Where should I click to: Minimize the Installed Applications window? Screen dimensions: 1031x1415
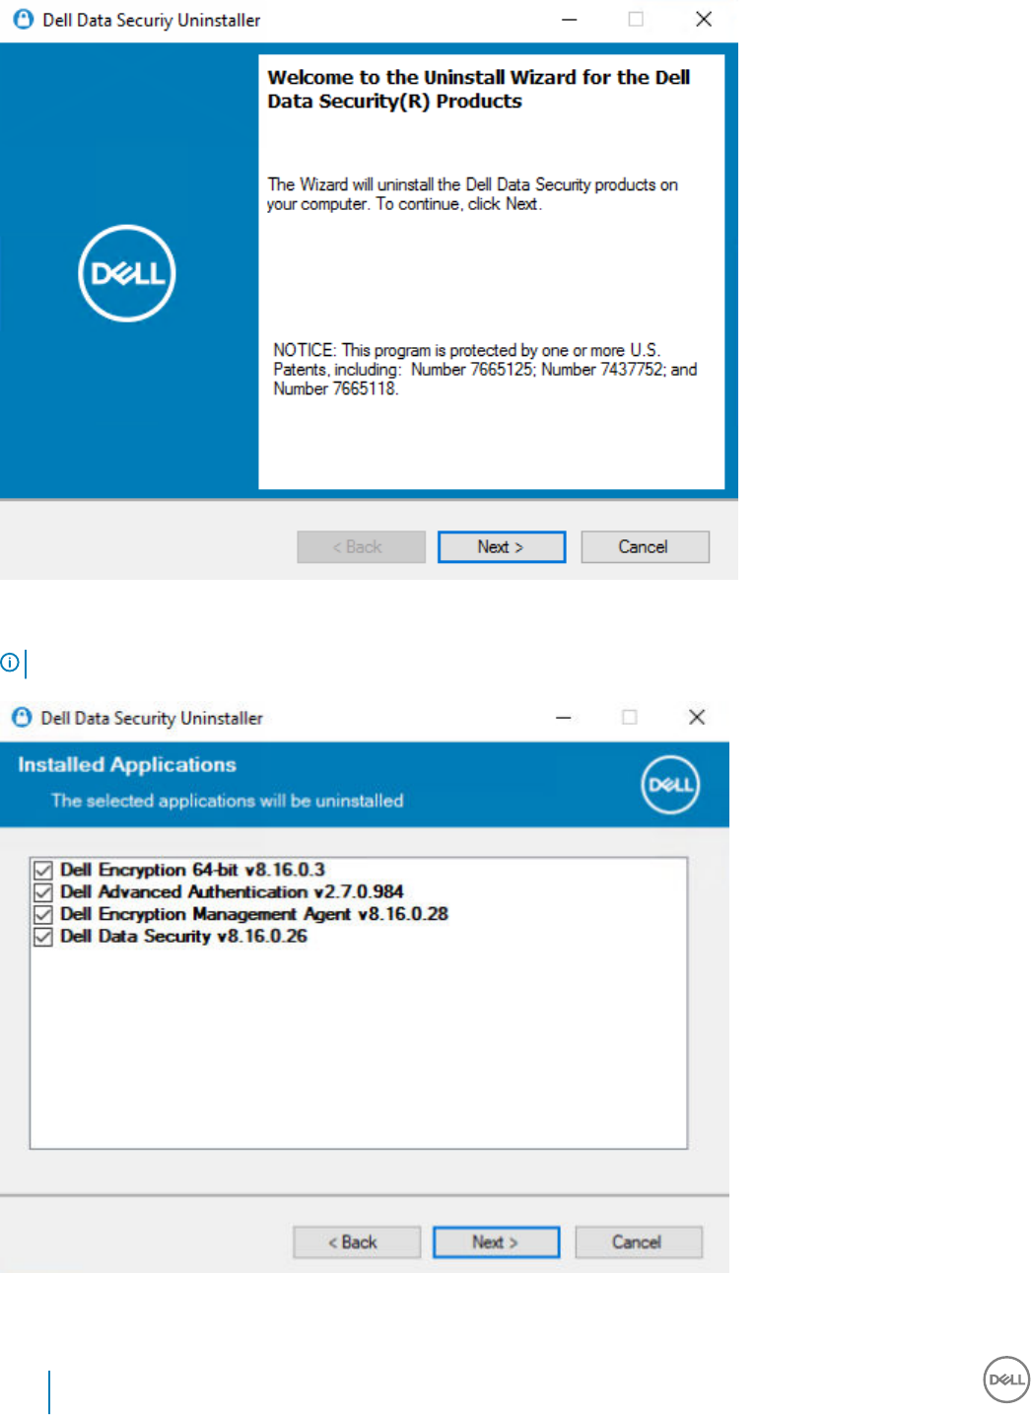[563, 717]
